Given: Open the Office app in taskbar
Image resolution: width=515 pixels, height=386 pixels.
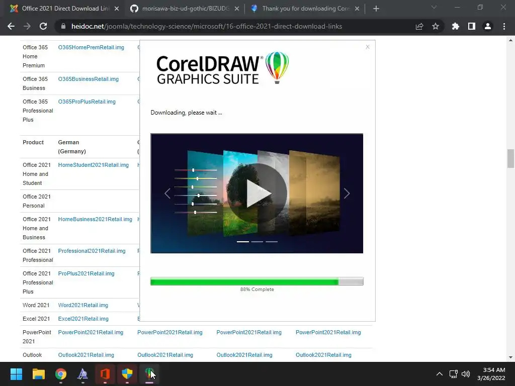Looking at the screenshot, I should tap(105, 374).
